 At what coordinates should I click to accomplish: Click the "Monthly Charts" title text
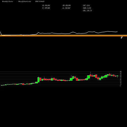pyautogui.click(x=7, y=2)
